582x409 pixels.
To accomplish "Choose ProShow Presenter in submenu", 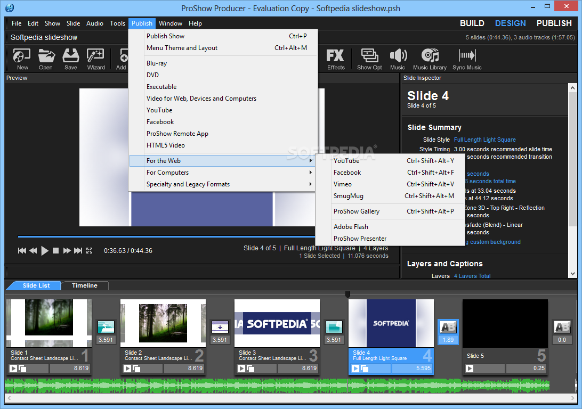I will [x=390, y=239].
